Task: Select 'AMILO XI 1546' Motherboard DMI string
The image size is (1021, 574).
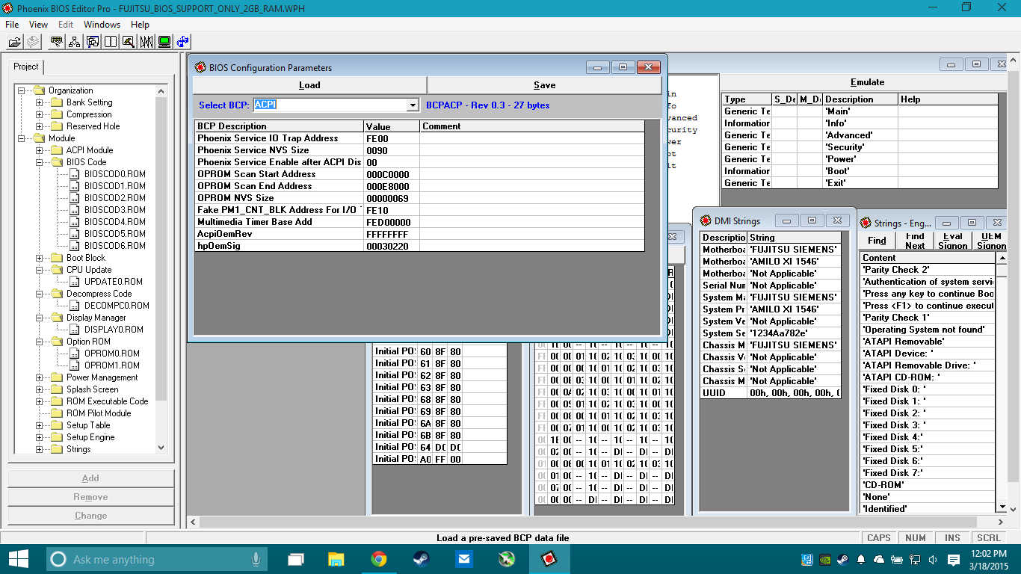Action: point(792,262)
